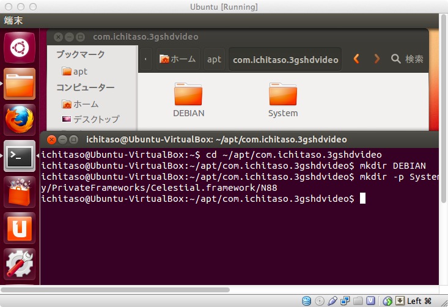
Task: Click the VirtualBox network status icon
Action: [x=345, y=301]
